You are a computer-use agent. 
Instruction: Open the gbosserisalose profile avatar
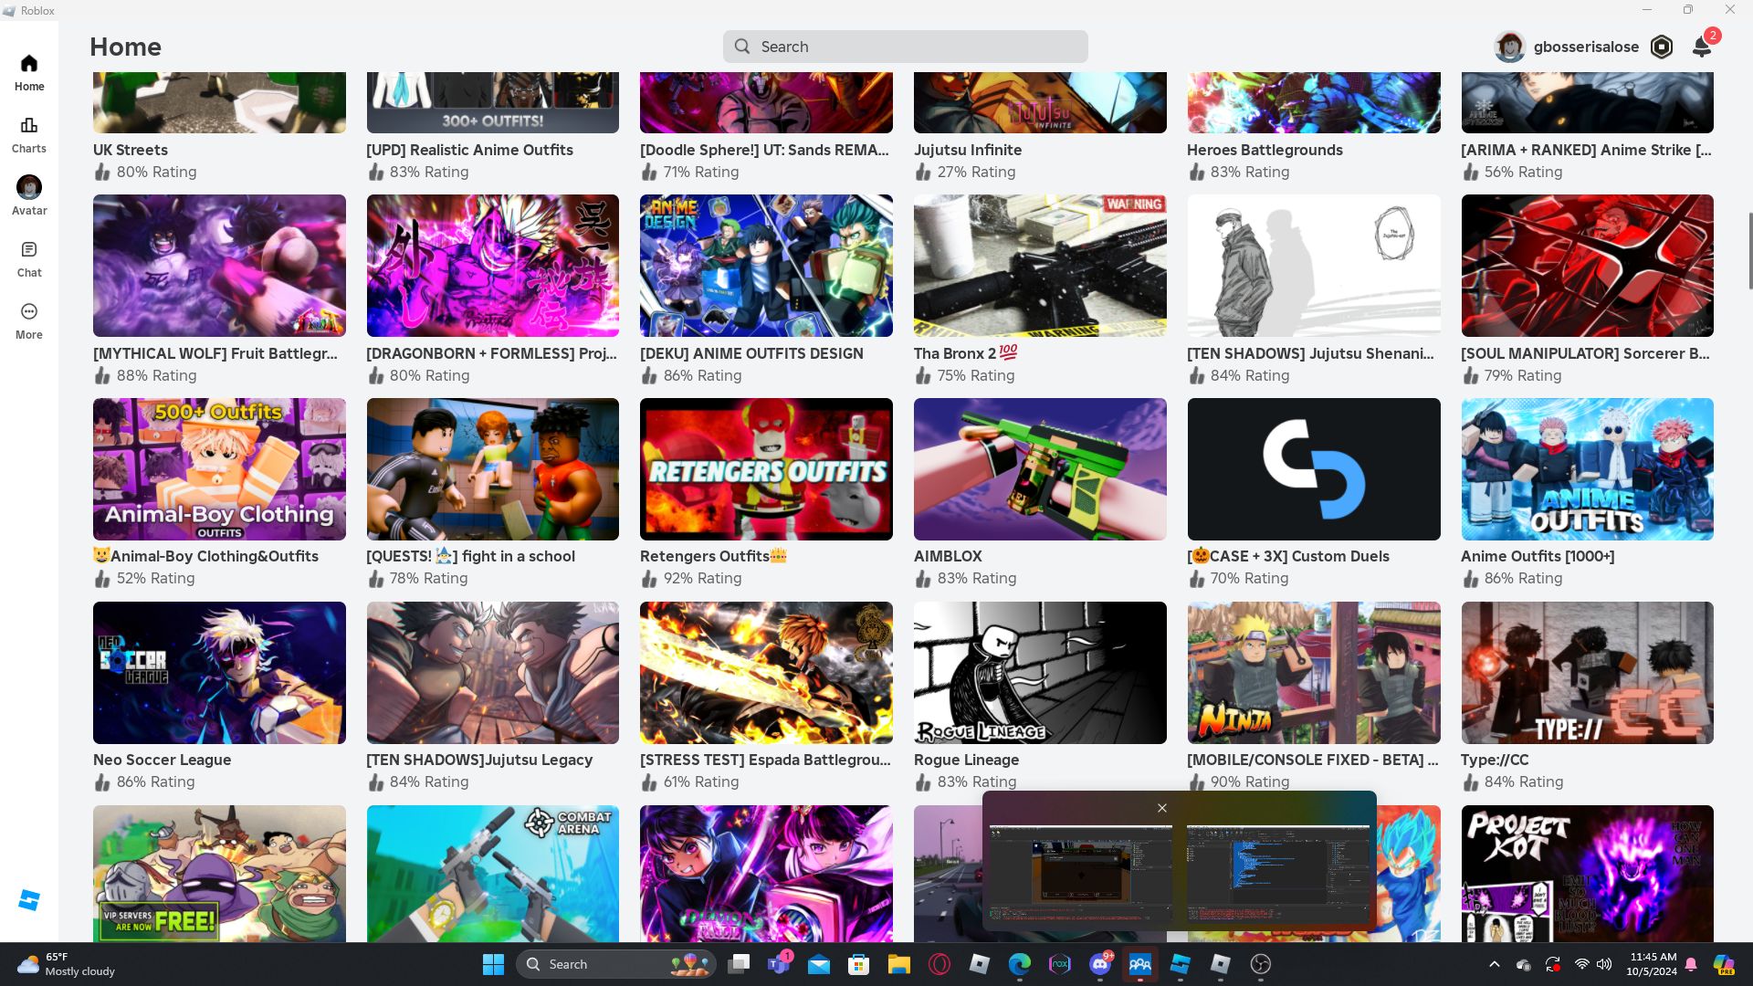(x=1509, y=47)
